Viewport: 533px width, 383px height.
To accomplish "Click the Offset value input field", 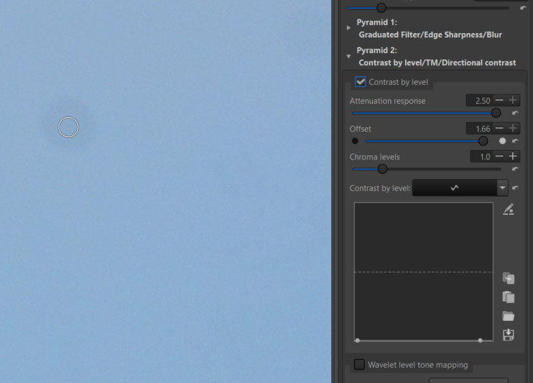I will [479, 129].
